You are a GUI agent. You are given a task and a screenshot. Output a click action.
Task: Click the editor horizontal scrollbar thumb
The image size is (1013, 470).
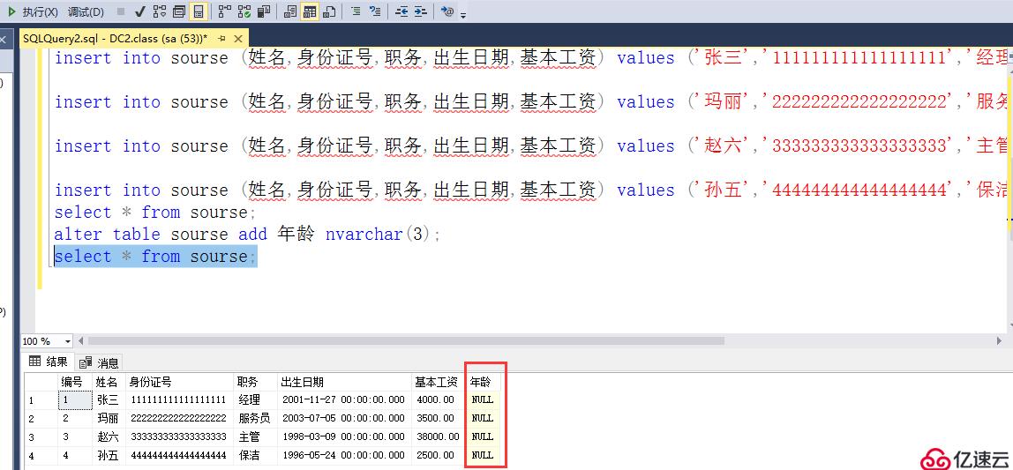click(x=407, y=341)
